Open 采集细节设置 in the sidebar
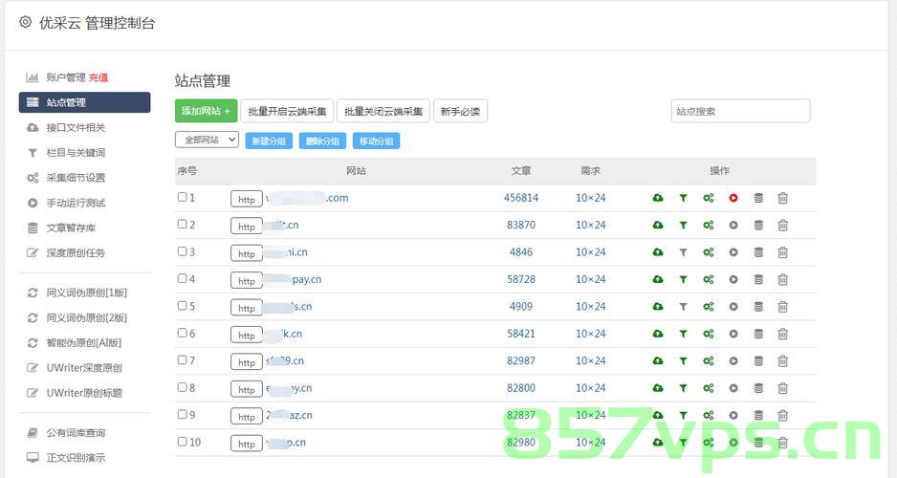 tap(76, 178)
